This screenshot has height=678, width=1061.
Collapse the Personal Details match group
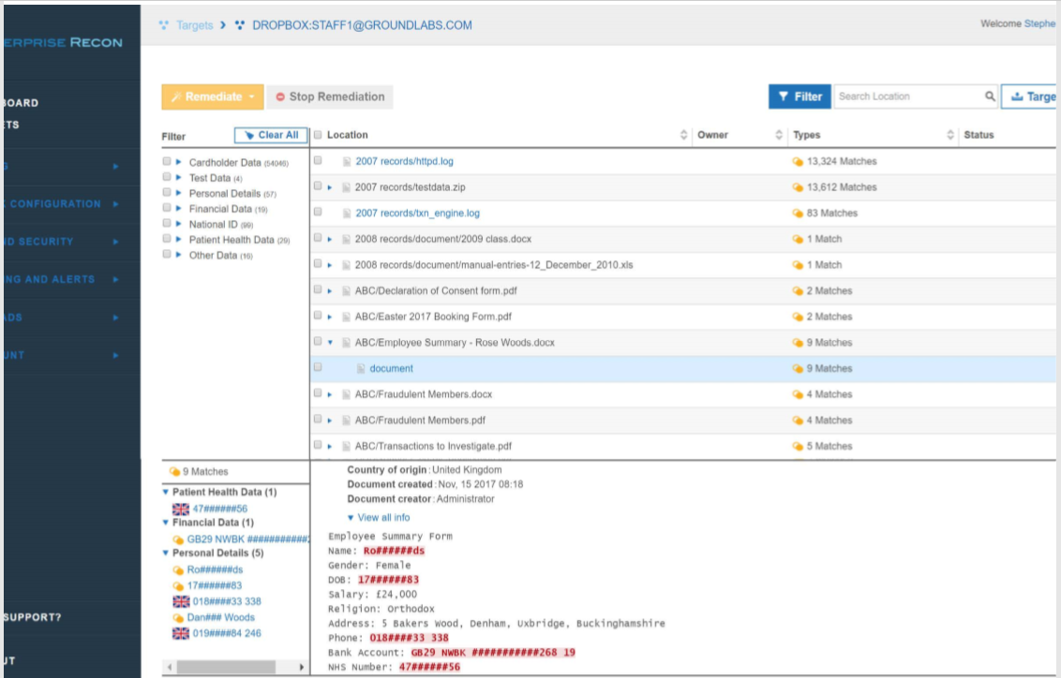[x=166, y=553]
